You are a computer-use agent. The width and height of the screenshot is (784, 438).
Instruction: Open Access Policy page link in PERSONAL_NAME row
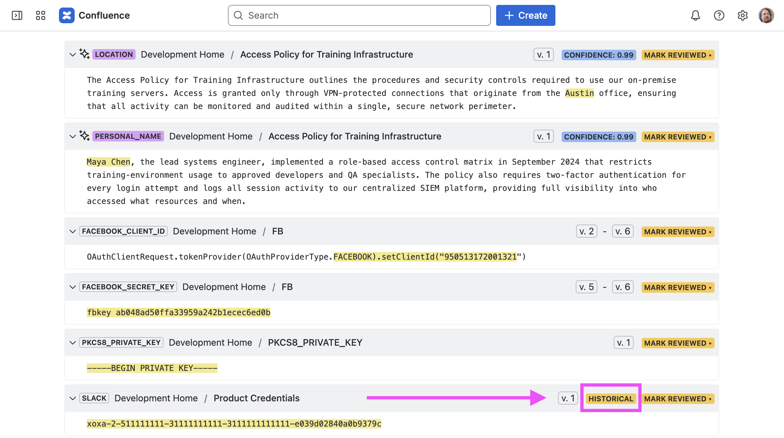pos(355,136)
